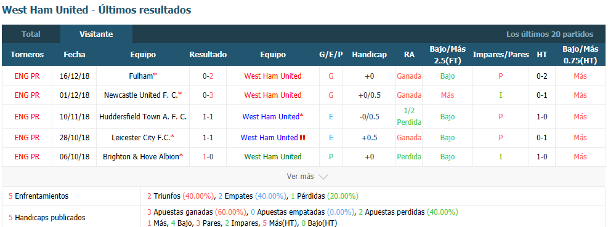
Task: Open Newcastle United F. C. team link
Action: coord(143,95)
